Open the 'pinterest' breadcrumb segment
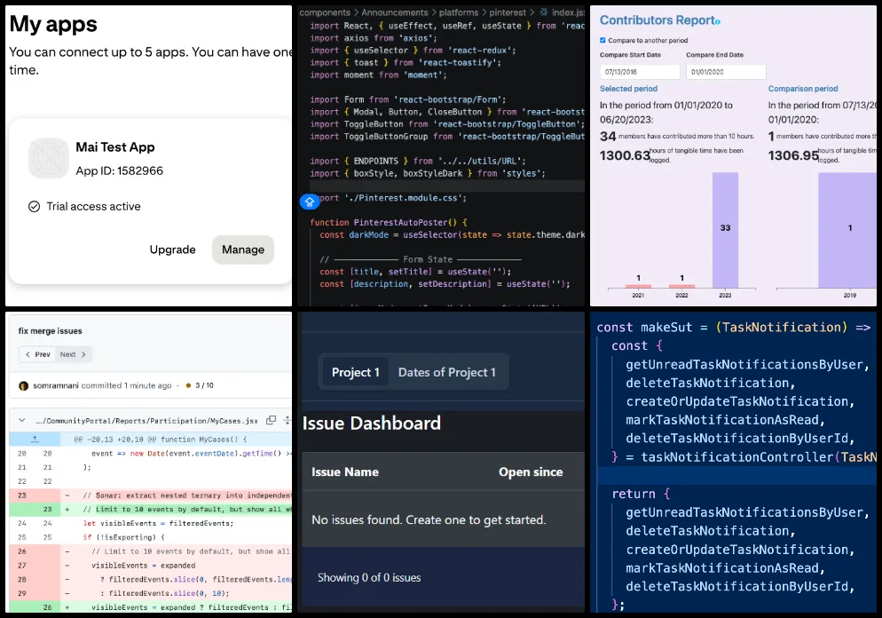The image size is (882, 618). coord(508,12)
